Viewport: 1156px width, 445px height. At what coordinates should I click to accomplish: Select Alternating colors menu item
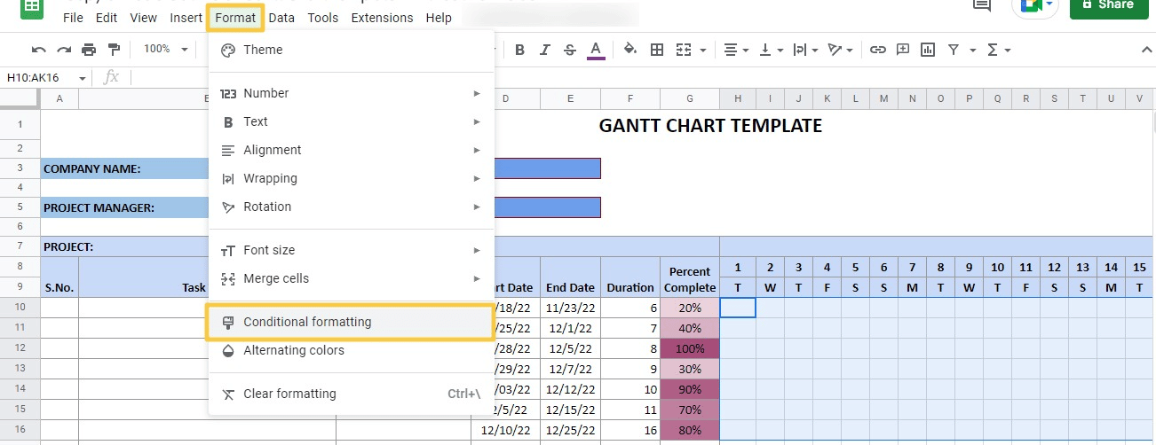pyautogui.click(x=352, y=350)
